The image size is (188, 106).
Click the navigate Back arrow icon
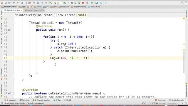(42, 3)
